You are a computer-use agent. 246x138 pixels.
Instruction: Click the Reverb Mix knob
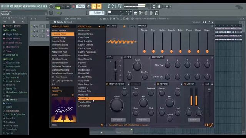click(x=170, y=103)
